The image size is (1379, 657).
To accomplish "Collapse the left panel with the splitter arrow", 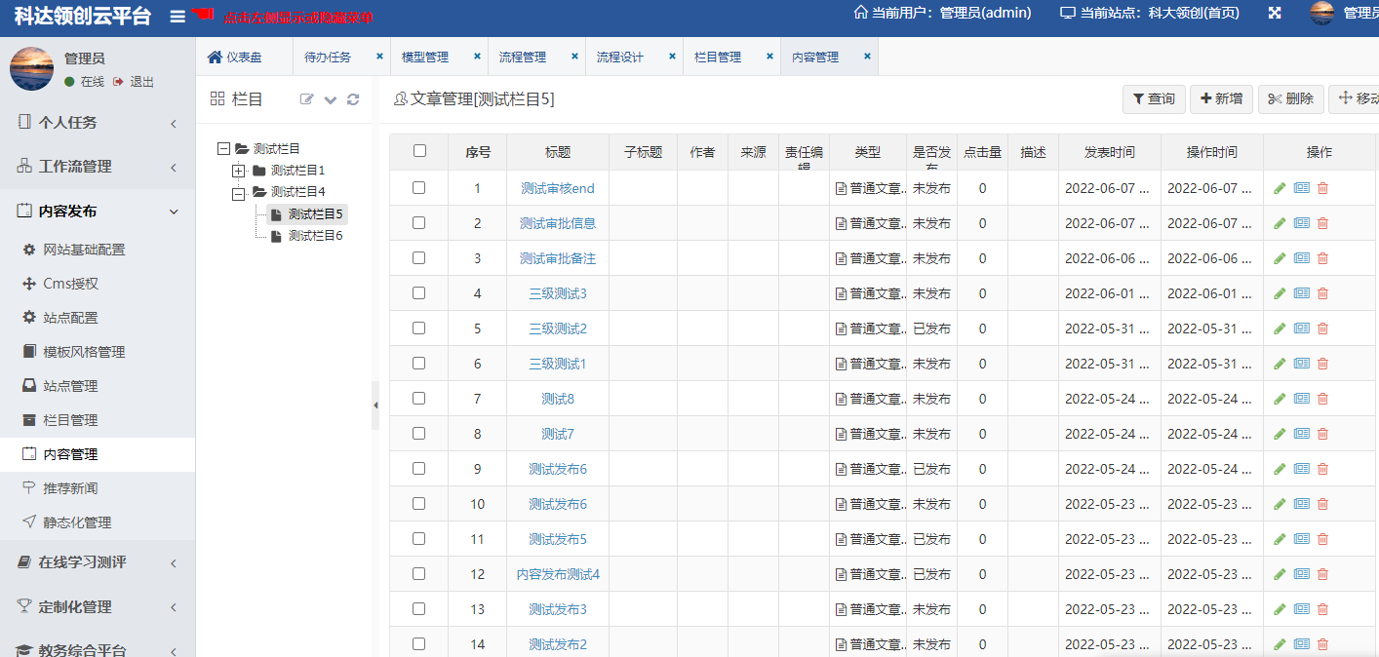I will (375, 405).
